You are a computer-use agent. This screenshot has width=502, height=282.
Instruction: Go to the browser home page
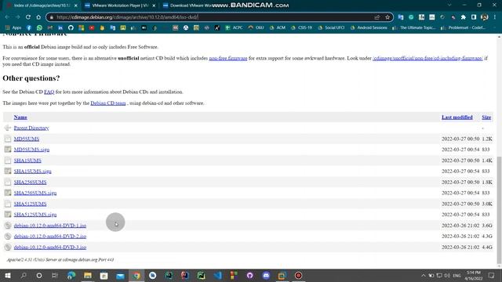[38, 17]
